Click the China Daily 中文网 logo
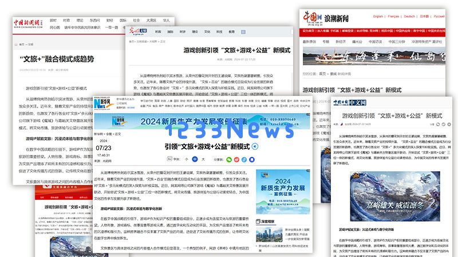The image size is (458, 257). pyautogui.click(x=350, y=103)
